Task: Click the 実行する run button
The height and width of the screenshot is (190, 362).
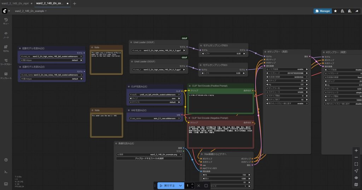Action: tap(167, 186)
